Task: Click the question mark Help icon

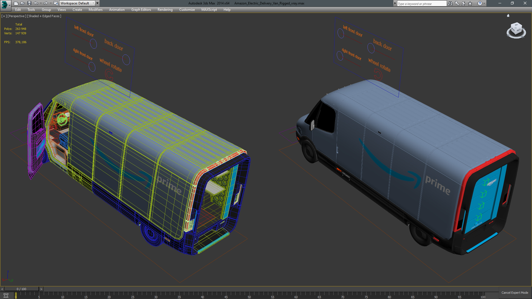Action: pos(480,3)
